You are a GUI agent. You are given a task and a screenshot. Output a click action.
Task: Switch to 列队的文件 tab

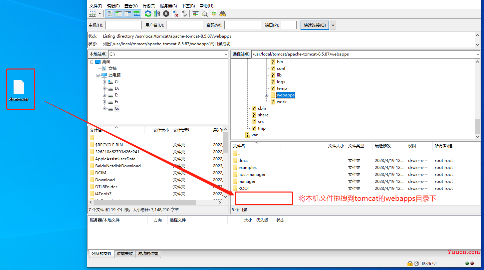coord(101,254)
